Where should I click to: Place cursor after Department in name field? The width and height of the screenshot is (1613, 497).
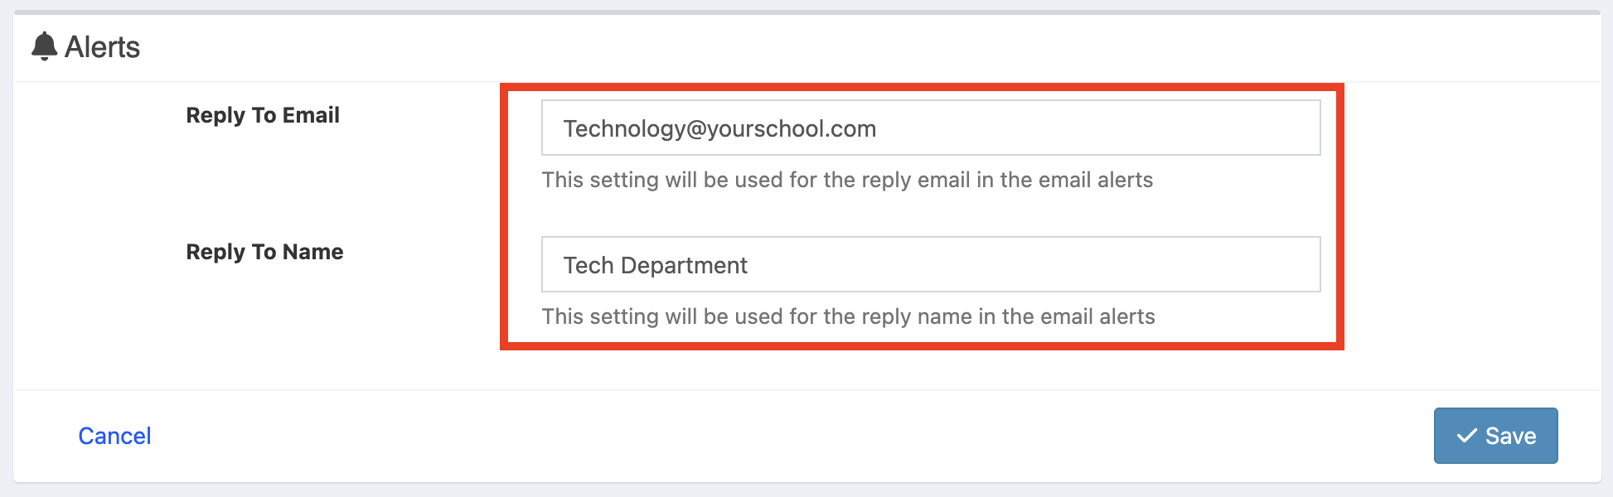point(749,265)
